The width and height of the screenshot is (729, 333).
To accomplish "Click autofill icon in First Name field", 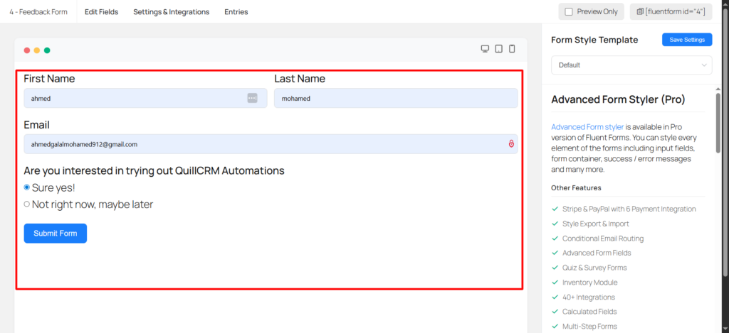I will [252, 98].
